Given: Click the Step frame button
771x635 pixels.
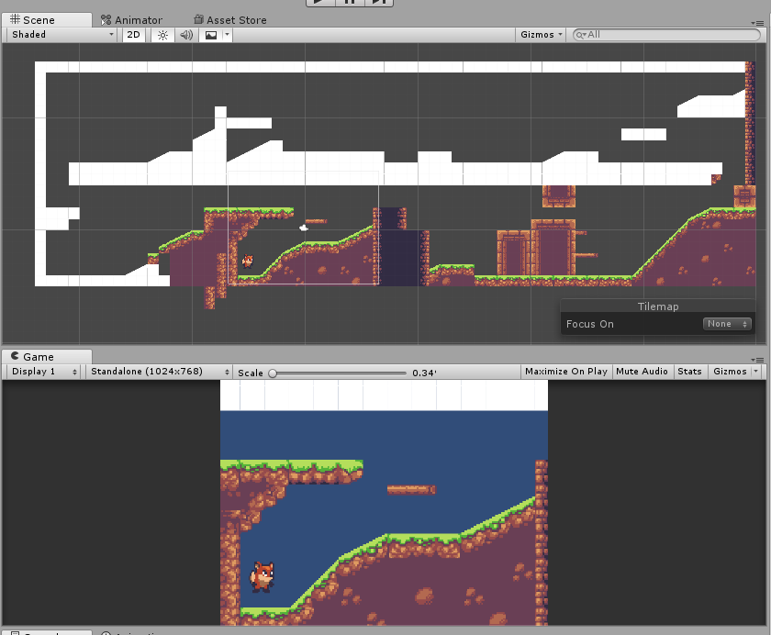Looking at the screenshot, I should coord(380,3).
